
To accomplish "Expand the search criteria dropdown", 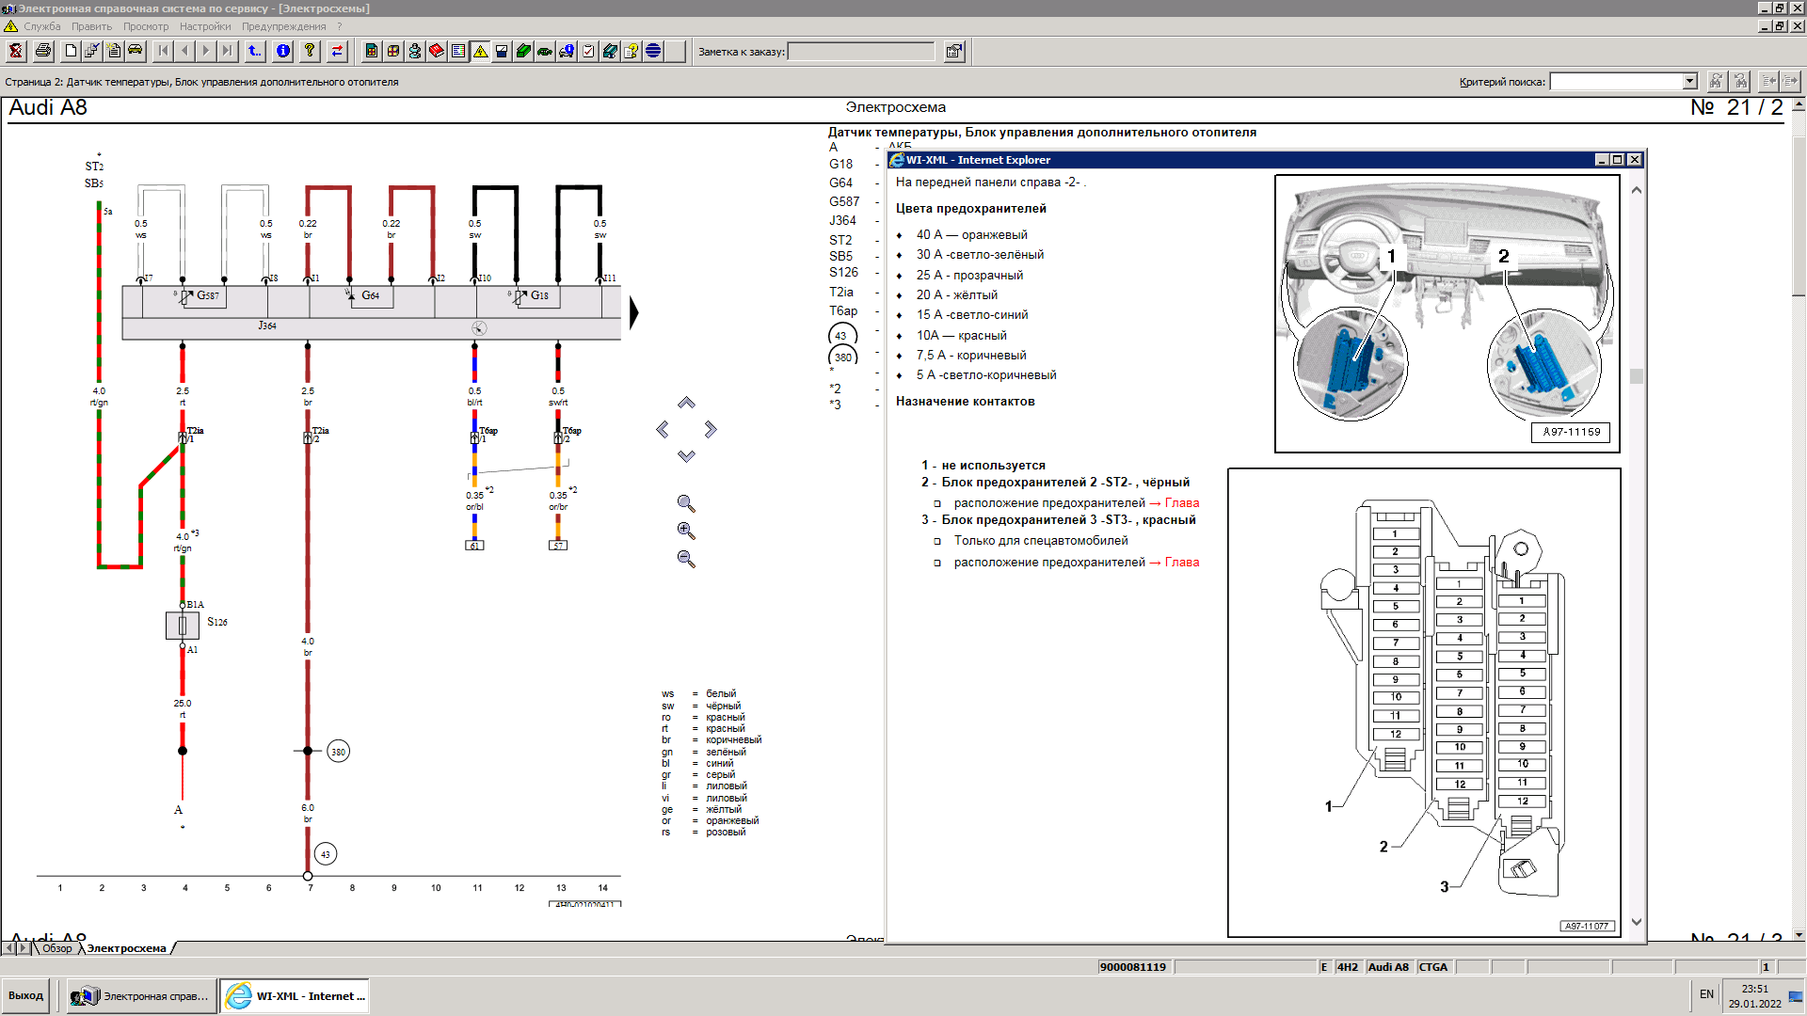I will tap(1689, 82).
